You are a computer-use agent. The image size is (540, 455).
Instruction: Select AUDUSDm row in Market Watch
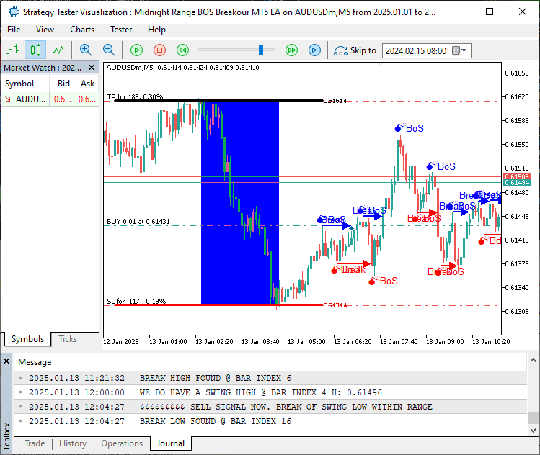click(x=29, y=99)
